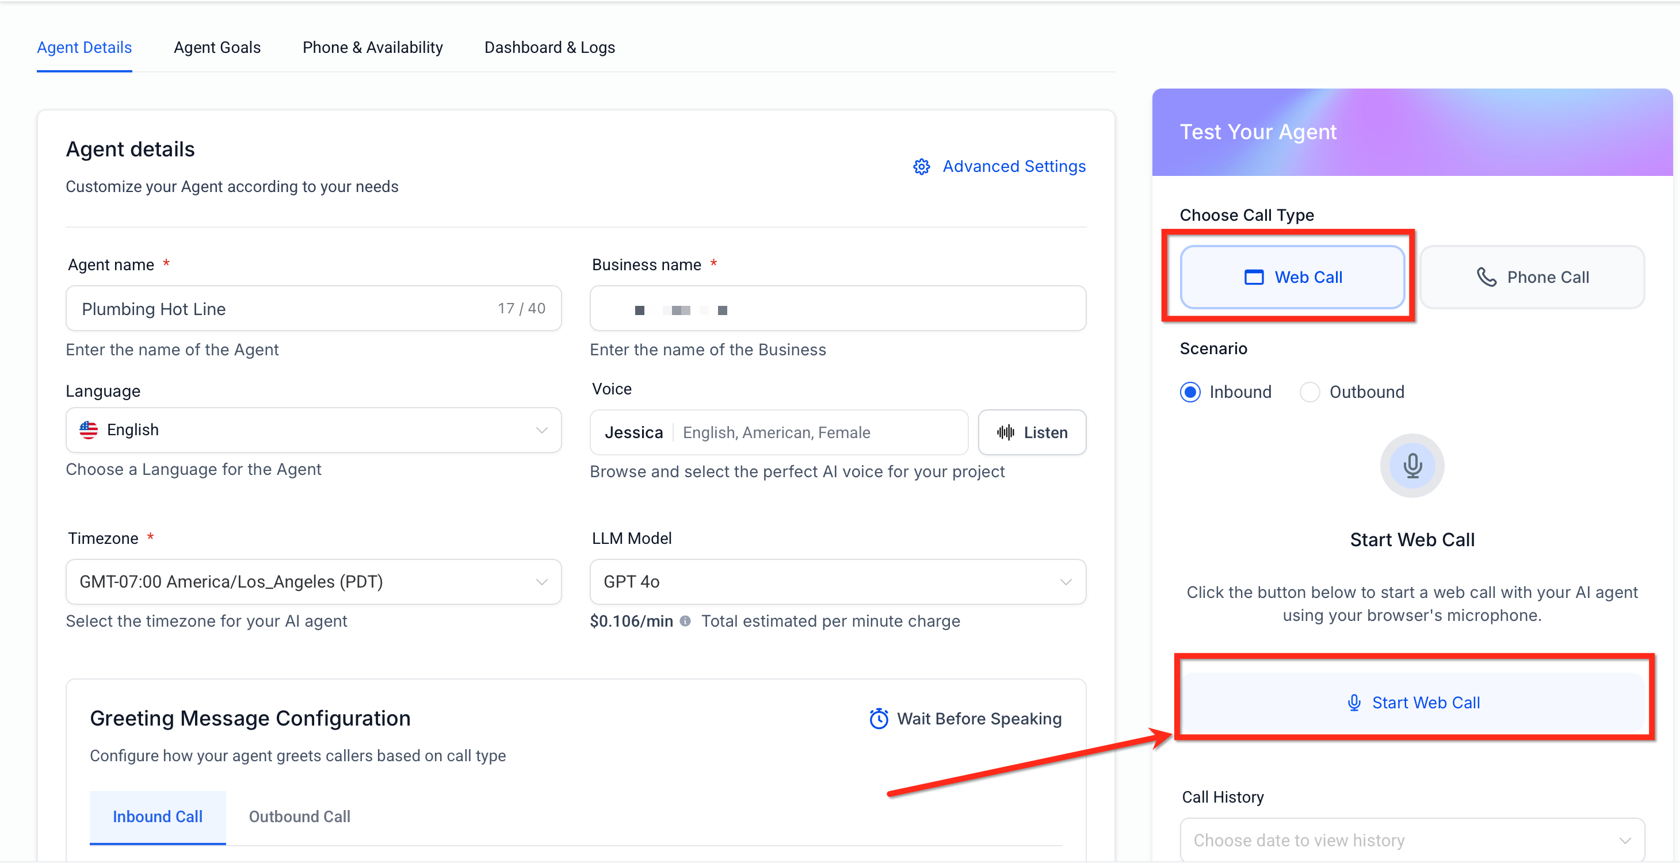Image resolution: width=1680 pixels, height=867 pixels.
Task: Switch to the Outbound Call greeting tab
Action: pyautogui.click(x=299, y=816)
